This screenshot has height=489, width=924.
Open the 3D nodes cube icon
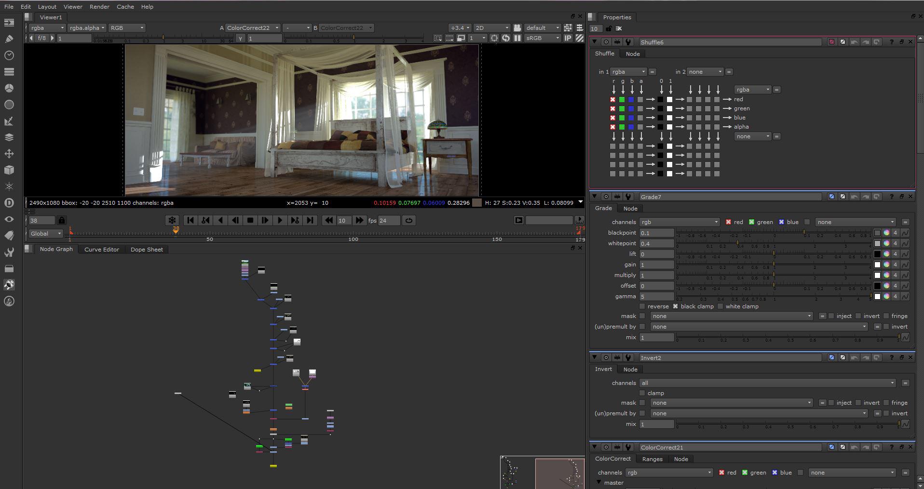click(9, 170)
